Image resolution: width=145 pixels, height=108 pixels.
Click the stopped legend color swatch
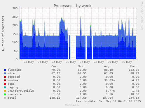pos(5,77)
